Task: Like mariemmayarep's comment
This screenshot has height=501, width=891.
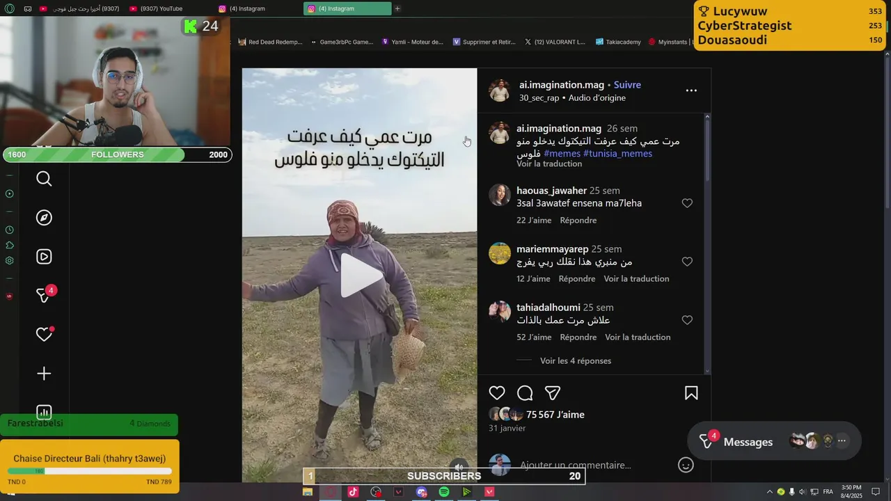Action: click(687, 262)
